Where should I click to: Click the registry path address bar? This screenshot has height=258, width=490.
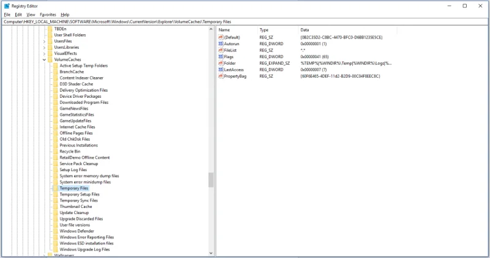(245, 22)
